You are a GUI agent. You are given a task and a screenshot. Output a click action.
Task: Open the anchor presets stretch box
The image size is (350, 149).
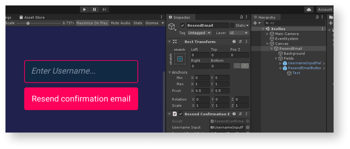click(180, 59)
